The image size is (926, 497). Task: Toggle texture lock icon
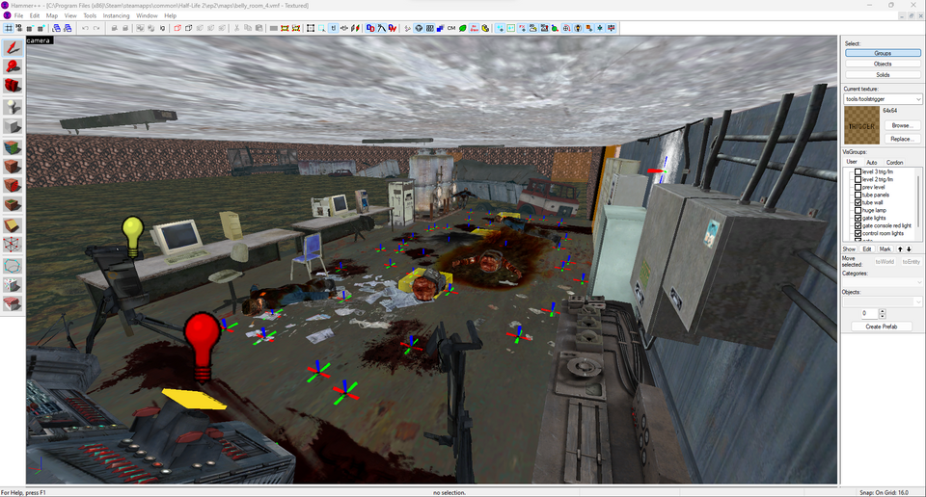pyautogui.click(x=334, y=28)
